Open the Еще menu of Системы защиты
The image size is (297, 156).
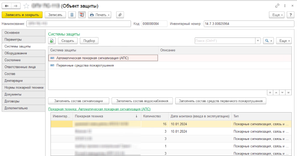point(284,41)
